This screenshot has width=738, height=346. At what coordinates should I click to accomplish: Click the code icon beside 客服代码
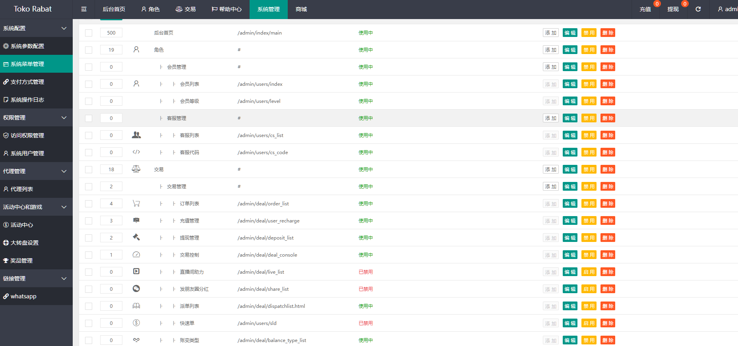tap(136, 152)
